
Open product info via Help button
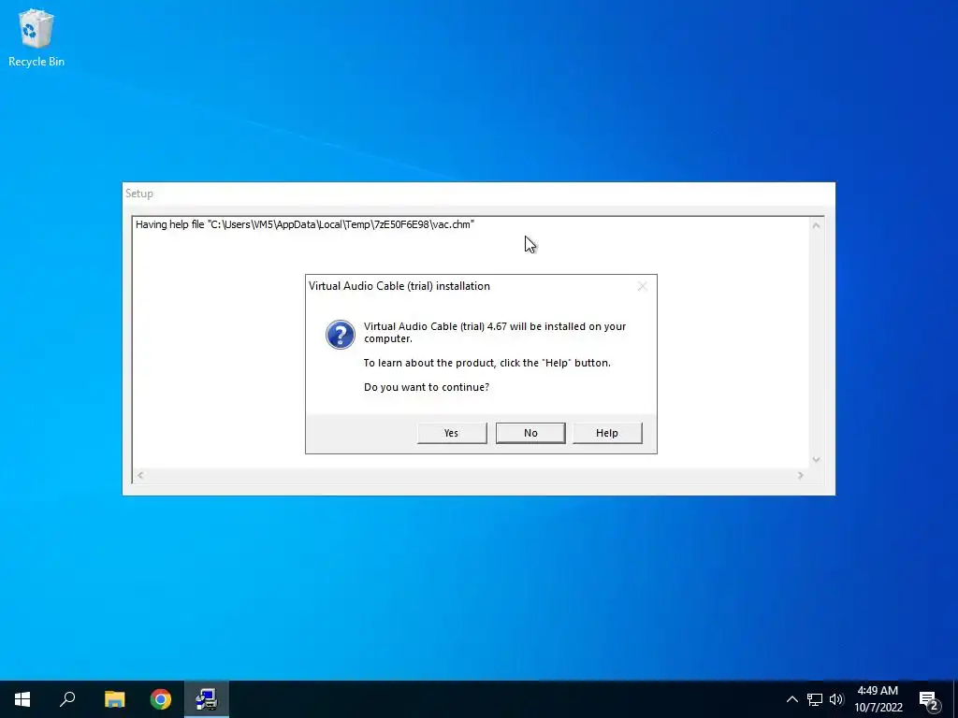tap(607, 433)
